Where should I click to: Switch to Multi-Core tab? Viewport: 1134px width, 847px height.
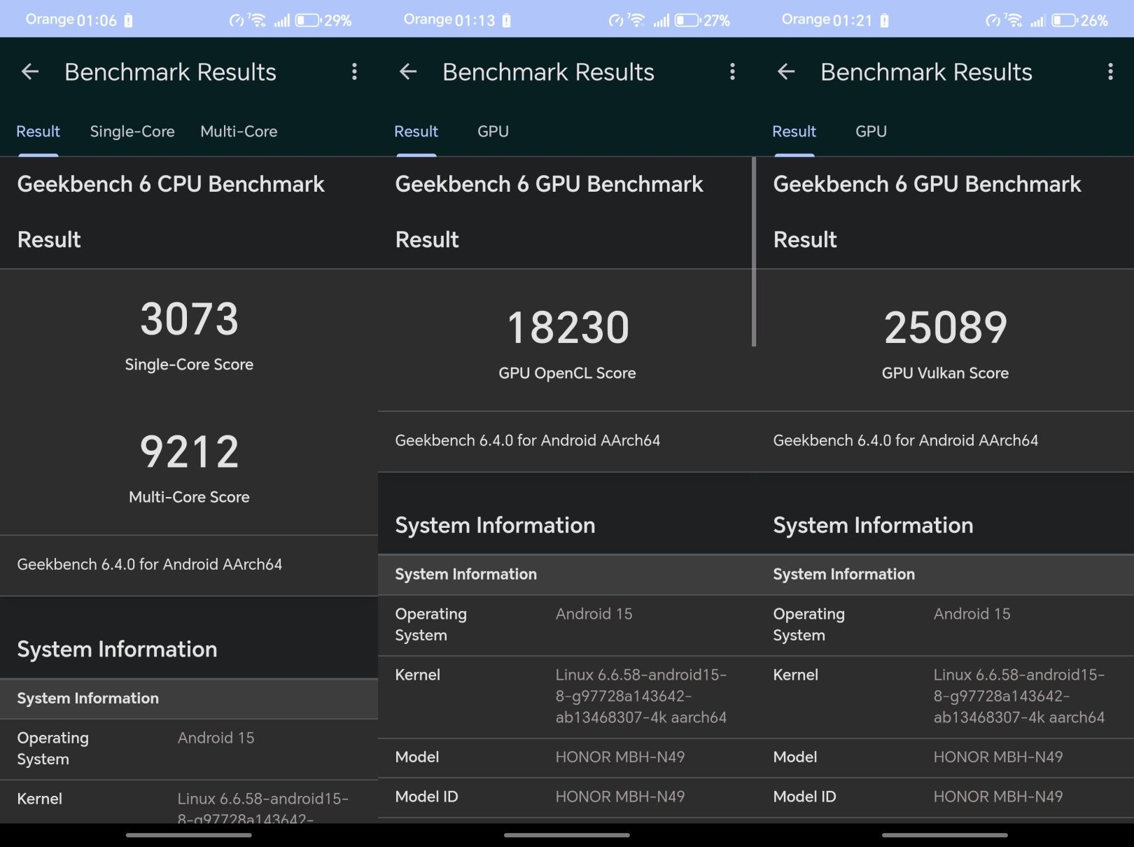pyautogui.click(x=239, y=132)
